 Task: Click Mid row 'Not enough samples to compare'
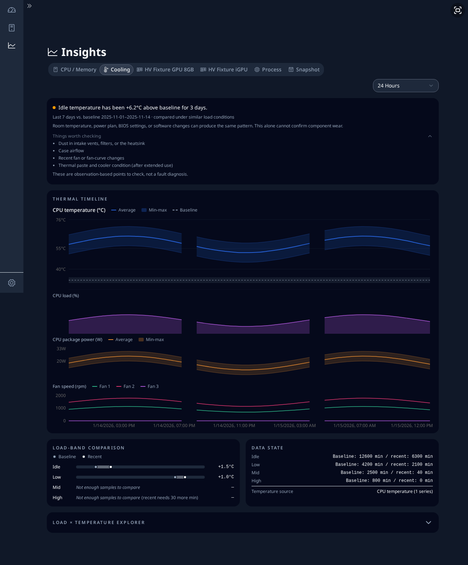108,487
